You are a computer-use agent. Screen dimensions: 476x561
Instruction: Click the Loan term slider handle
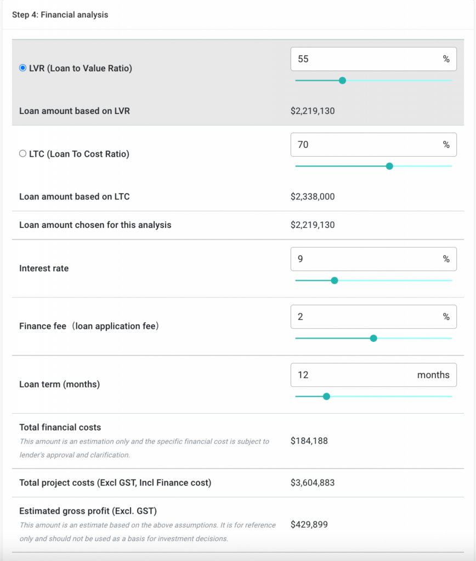tap(327, 396)
